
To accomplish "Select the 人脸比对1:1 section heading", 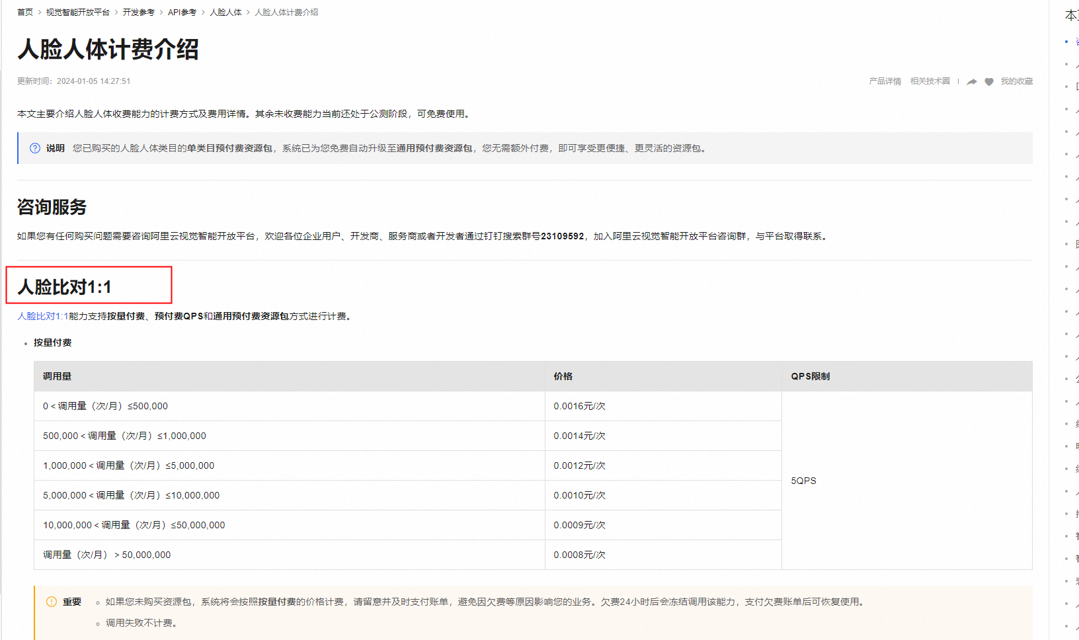I will [x=65, y=287].
